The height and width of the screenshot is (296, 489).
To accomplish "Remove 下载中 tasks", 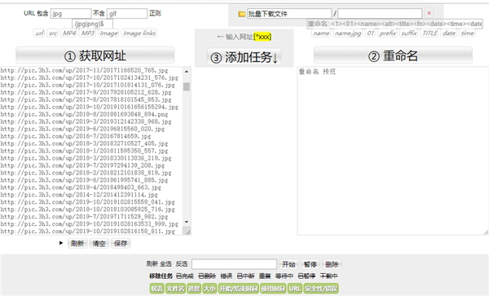I will pyautogui.click(x=328, y=276).
